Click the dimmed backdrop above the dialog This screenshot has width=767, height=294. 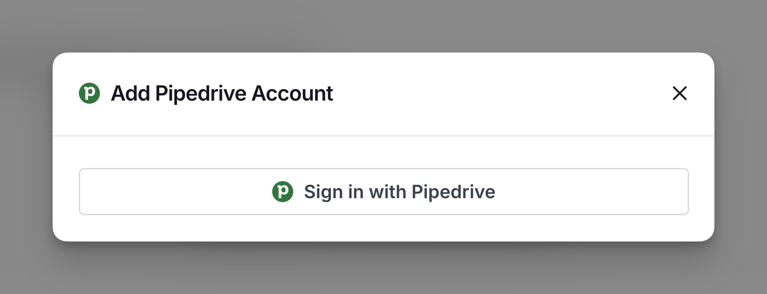(383, 25)
